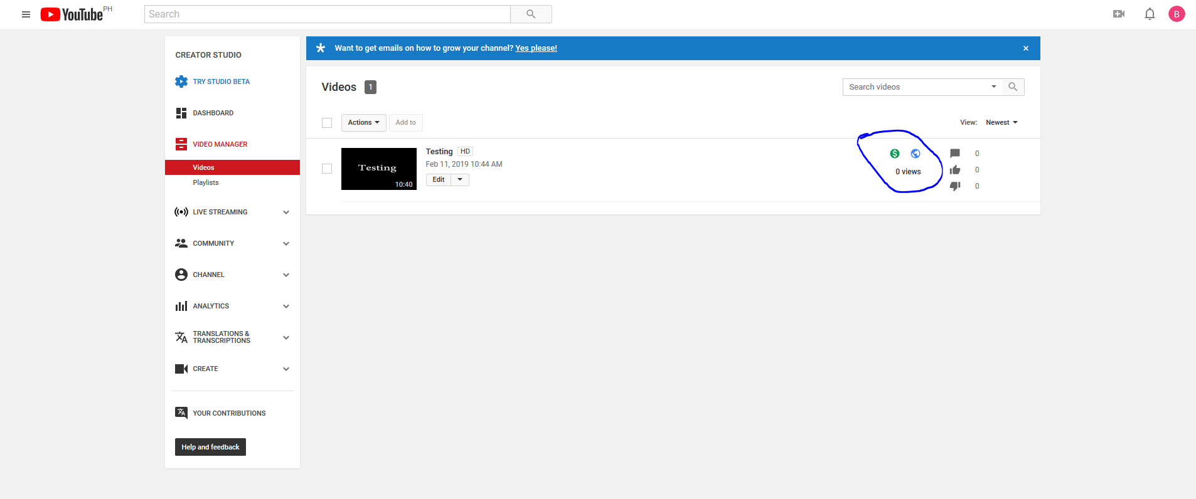Open TRY STUDIO BETA
Image resolution: width=1196 pixels, height=499 pixels.
(x=222, y=81)
